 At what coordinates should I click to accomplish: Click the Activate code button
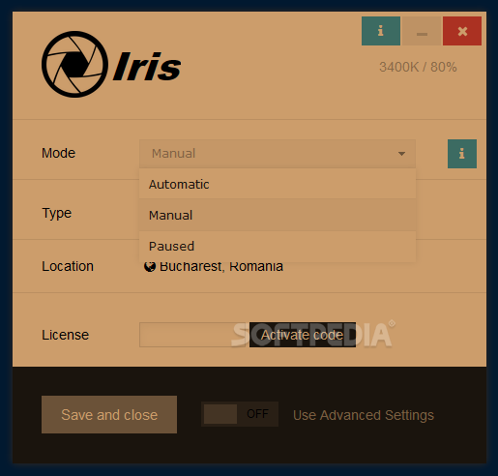[x=303, y=335]
